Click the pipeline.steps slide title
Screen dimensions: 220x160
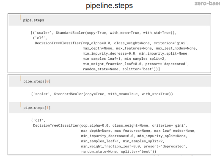109,5
